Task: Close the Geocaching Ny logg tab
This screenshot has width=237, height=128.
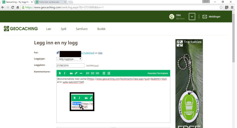Action: point(32,2)
